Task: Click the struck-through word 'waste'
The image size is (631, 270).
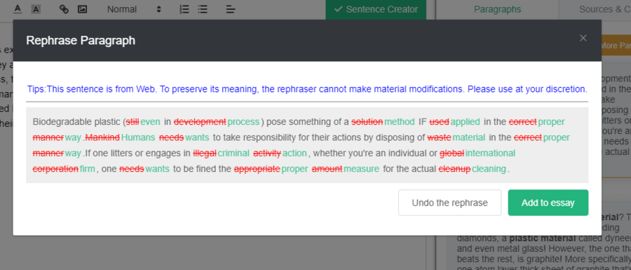Action: pos(439,137)
